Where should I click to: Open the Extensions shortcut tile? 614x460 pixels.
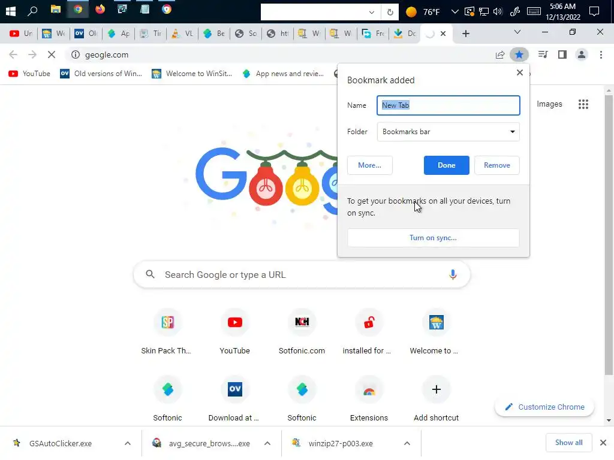[x=369, y=399]
